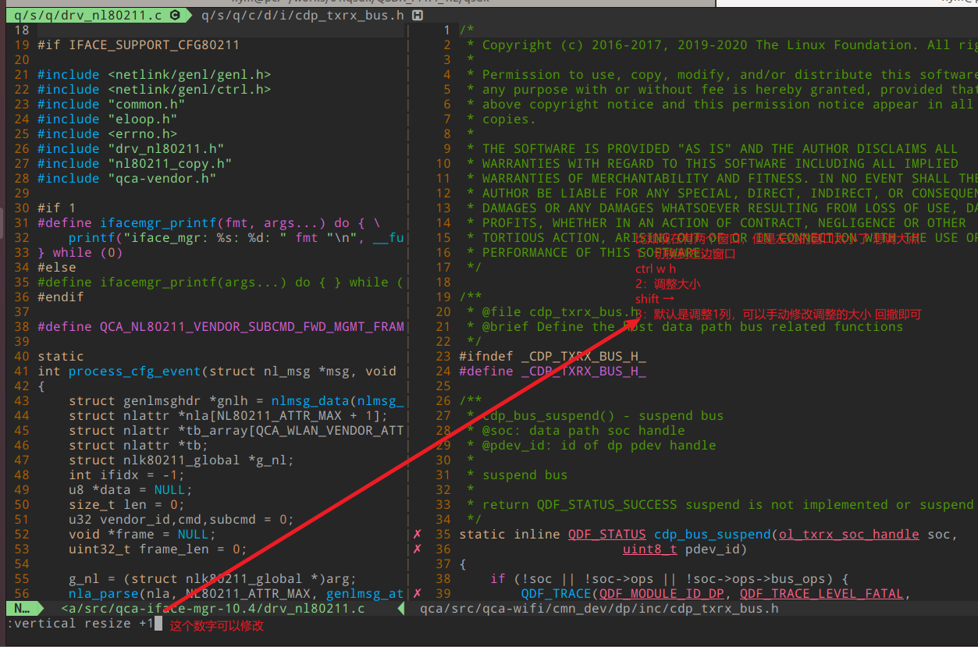Click 'int ifidx = -1;' line

coord(126,475)
